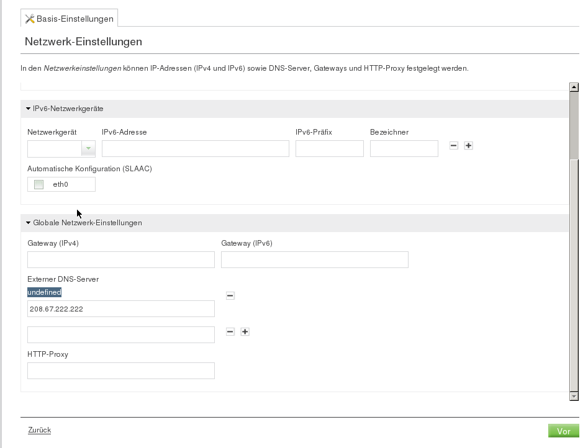Screen dimensions: 588x448
Task: Enable SLAAC checkbox for eth0
Action: pos(39,184)
